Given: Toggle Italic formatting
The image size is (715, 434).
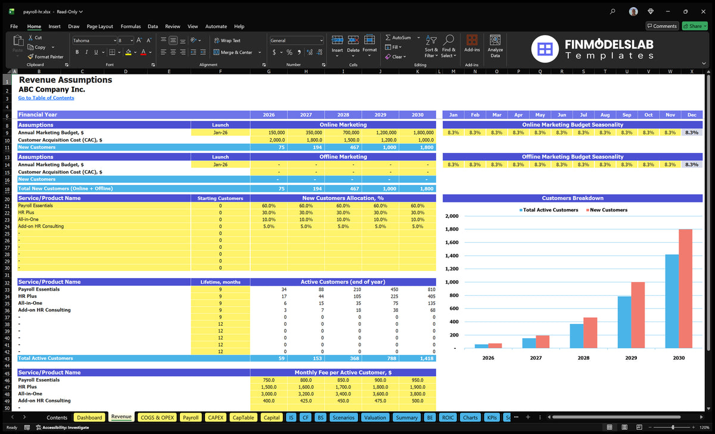Looking at the screenshot, I should coord(86,52).
